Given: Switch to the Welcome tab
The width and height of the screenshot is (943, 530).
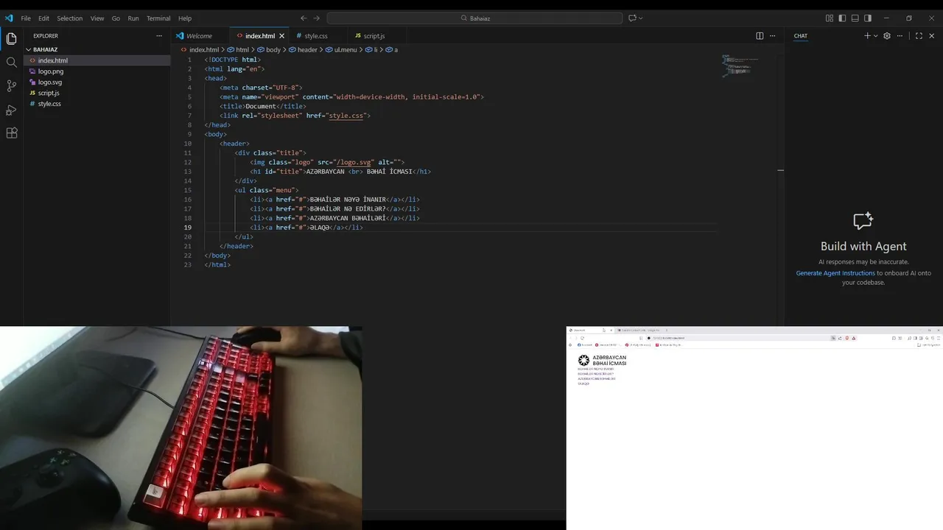Looking at the screenshot, I should (x=199, y=35).
